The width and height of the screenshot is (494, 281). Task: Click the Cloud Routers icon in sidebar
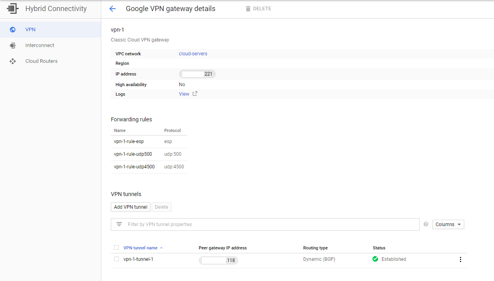tap(13, 61)
